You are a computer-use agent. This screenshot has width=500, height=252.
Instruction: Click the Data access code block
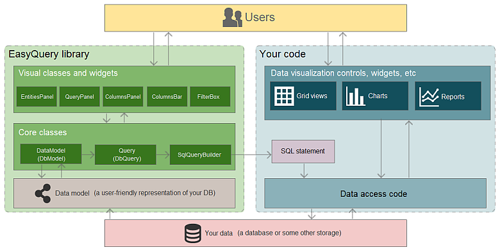pyautogui.click(x=375, y=193)
